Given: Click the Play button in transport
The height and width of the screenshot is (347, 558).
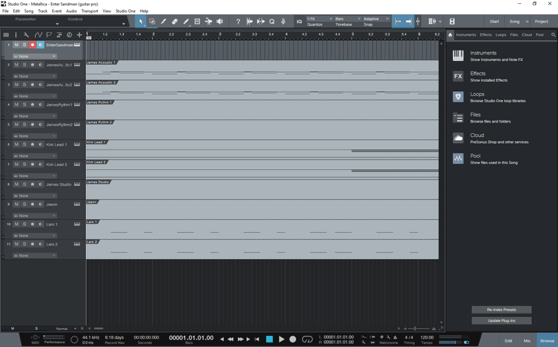Looking at the screenshot, I should [x=281, y=339].
